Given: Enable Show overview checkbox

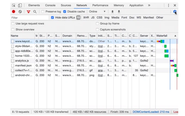Looking at the screenshot, I should tap(13, 29).
